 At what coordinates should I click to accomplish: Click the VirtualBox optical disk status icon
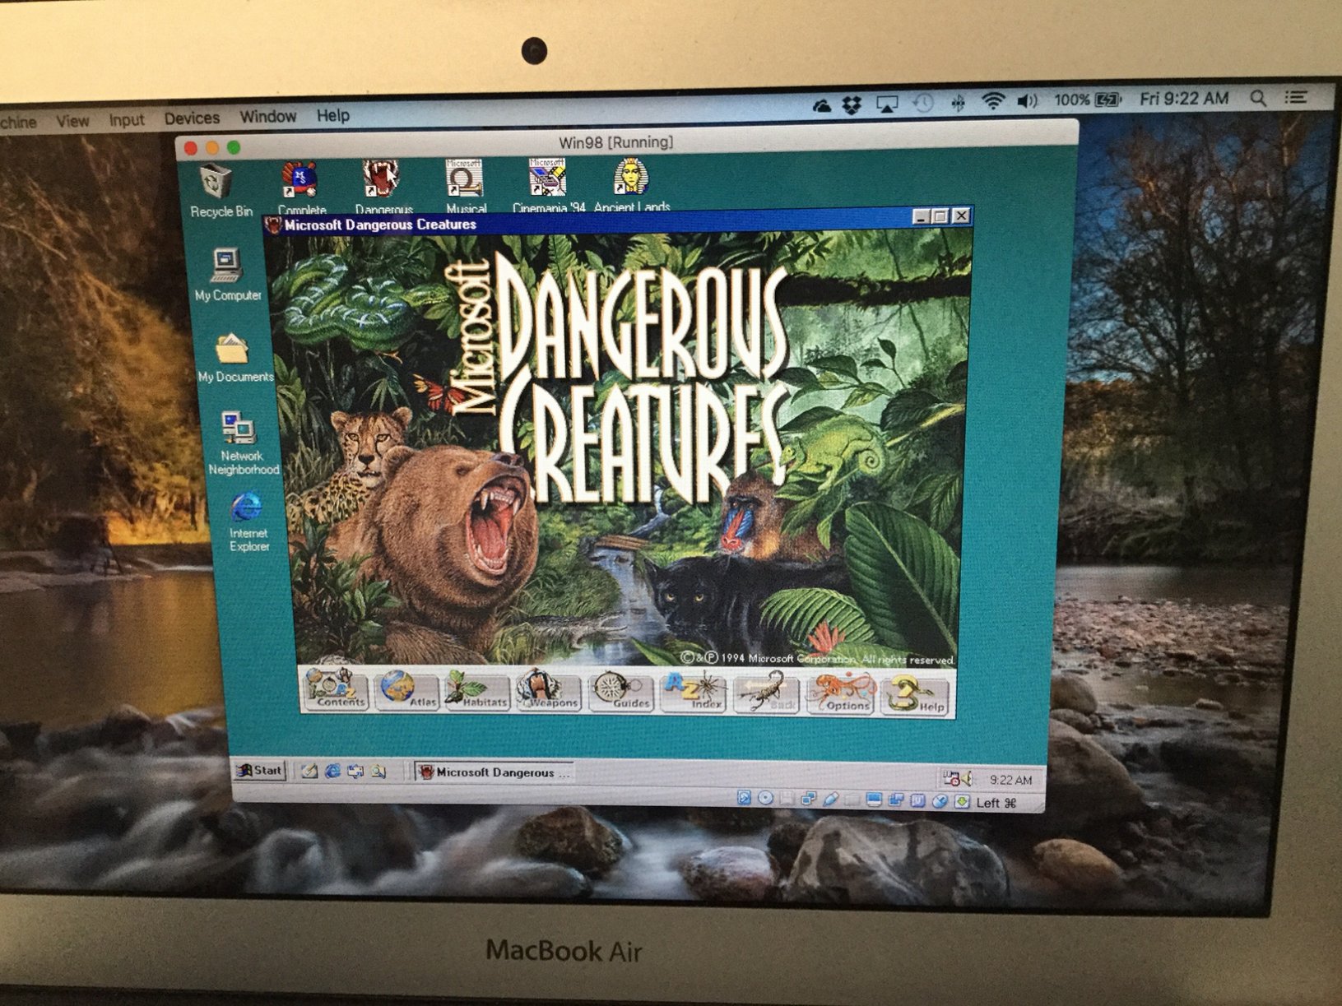point(765,798)
